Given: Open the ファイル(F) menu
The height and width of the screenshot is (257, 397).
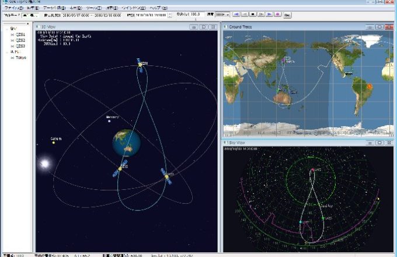Looking at the screenshot, I should (x=12, y=8).
